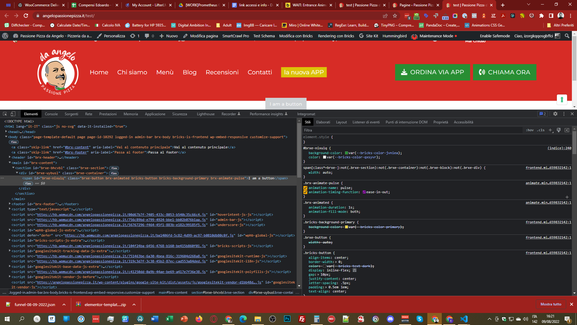Screen dimensions: 577x325
Task: Switch to the Console tab
Action: click(x=51, y=114)
